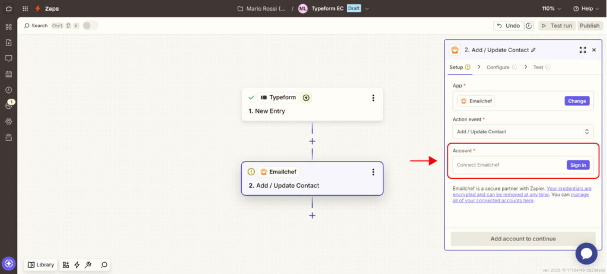The image size is (607, 274).
Task: Click the Emailchef step warning icon
Action: (x=251, y=172)
